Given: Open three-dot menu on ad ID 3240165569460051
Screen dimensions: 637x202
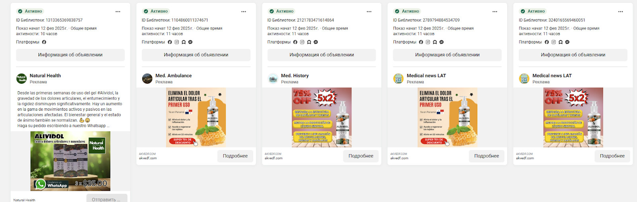Looking at the screenshot, I should tap(621, 12).
